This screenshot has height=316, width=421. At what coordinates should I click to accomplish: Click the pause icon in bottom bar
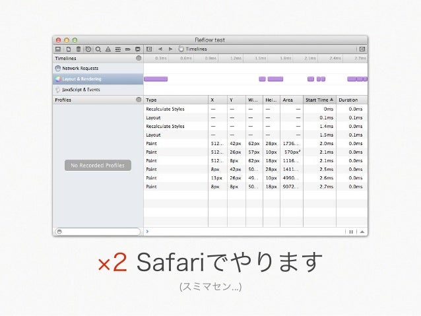pyautogui.click(x=351, y=232)
